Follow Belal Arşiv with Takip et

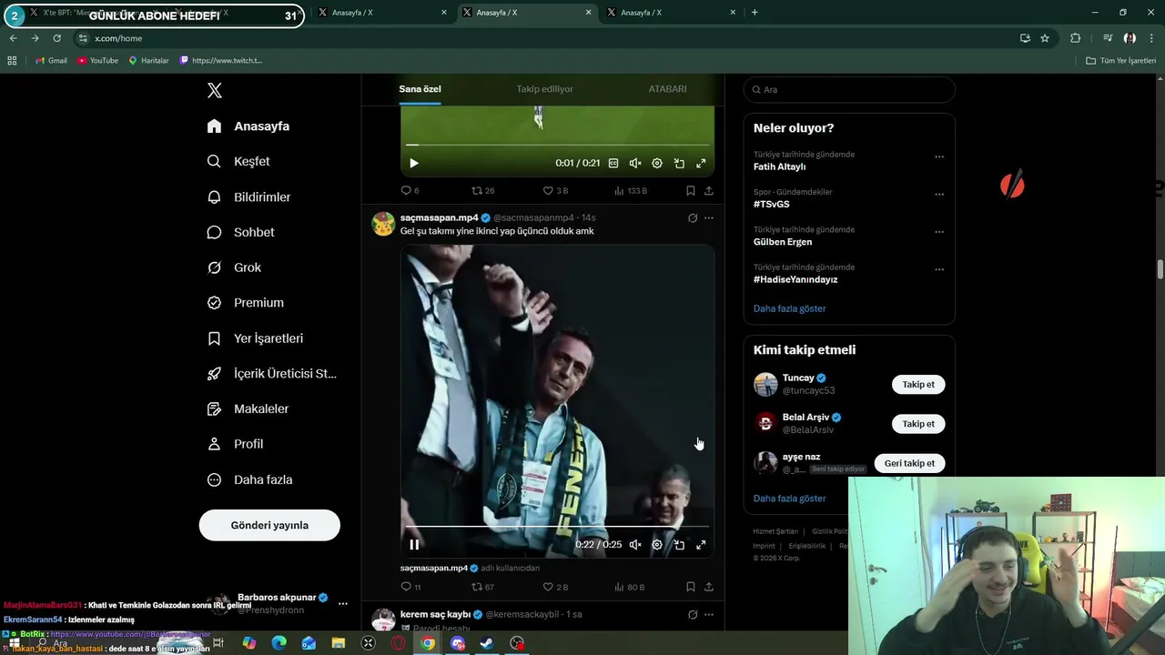(918, 424)
